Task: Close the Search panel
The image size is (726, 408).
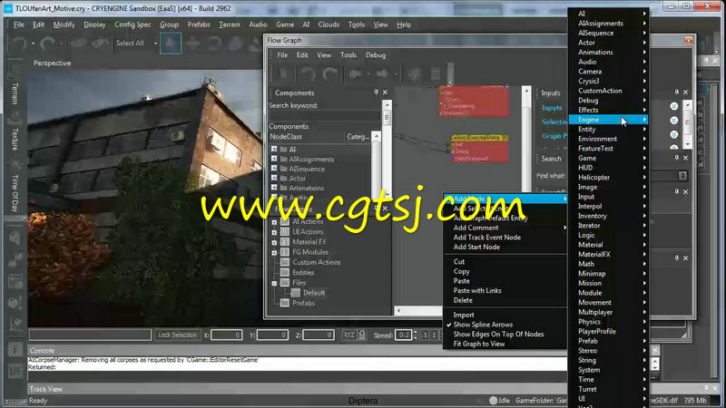Action: tap(686, 158)
